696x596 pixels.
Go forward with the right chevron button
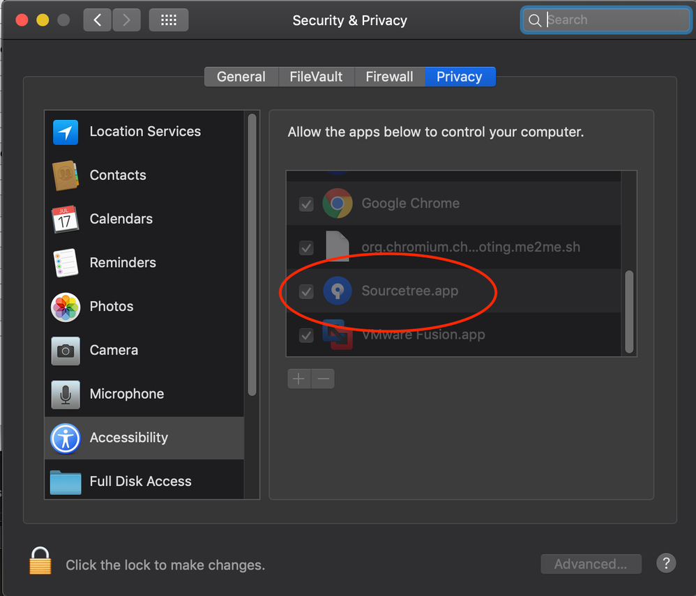point(126,20)
